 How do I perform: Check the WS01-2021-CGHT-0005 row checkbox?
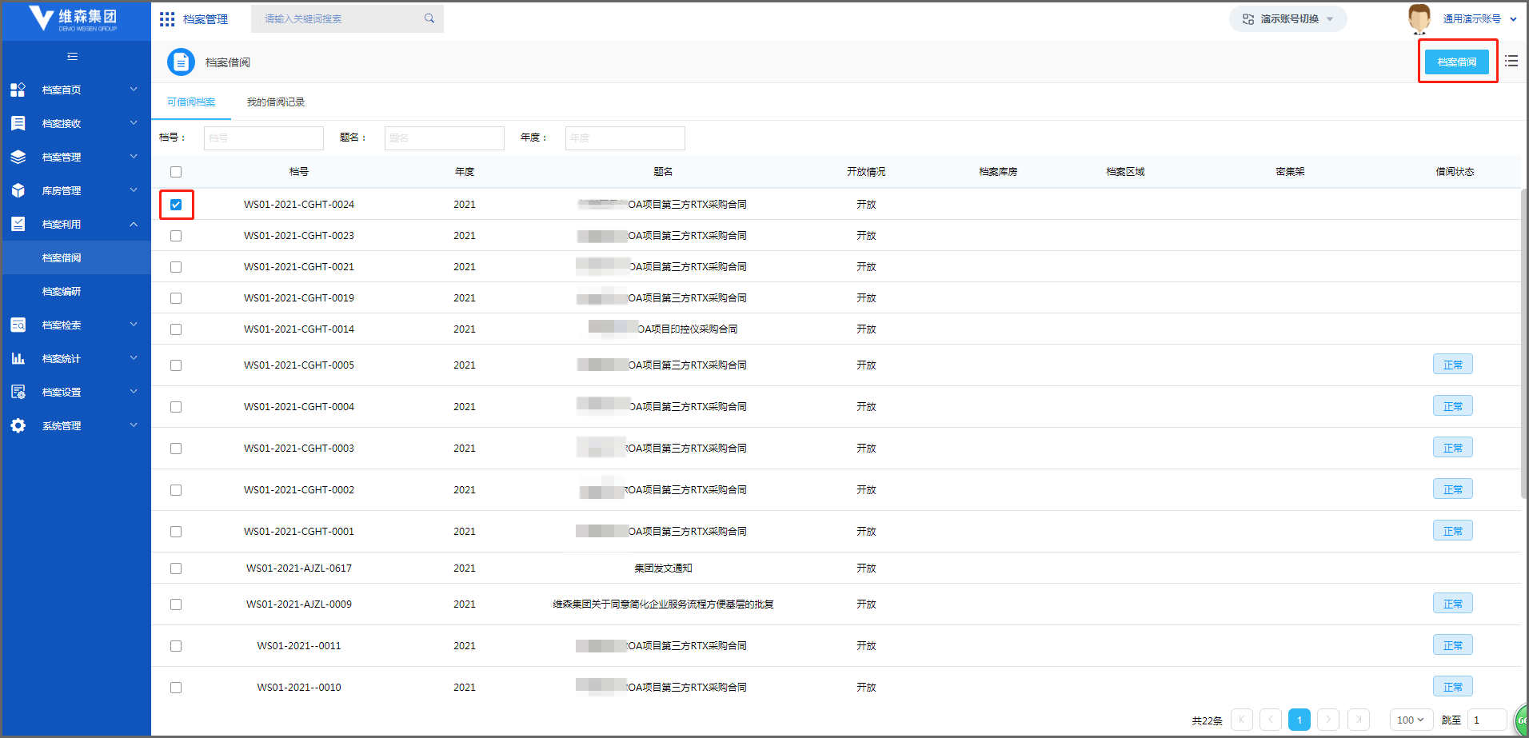[176, 365]
